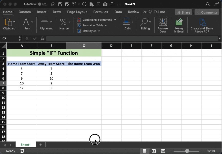
Task: Open Cell Styles menu
Action: point(88,31)
